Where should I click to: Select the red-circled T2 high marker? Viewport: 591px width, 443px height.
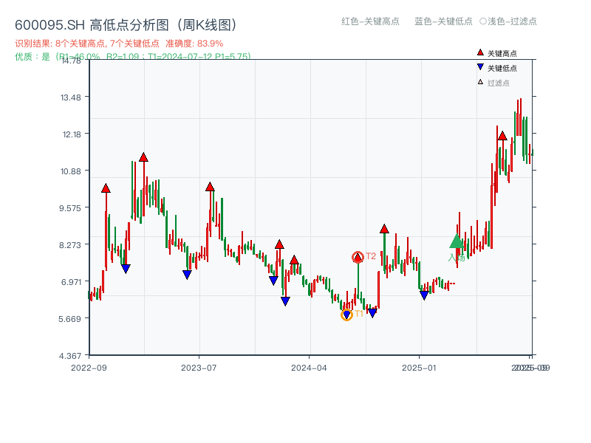pos(358,257)
